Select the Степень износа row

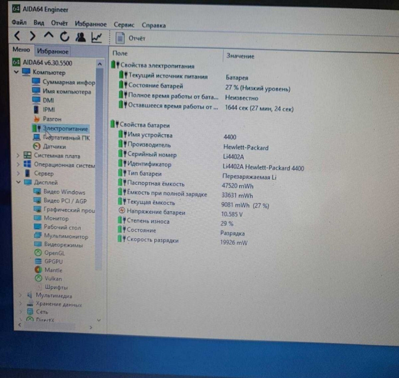[x=148, y=221]
